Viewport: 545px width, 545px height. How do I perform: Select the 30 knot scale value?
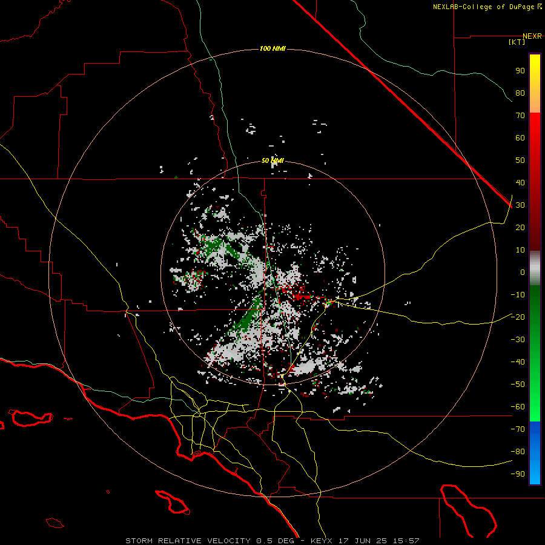pos(520,205)
